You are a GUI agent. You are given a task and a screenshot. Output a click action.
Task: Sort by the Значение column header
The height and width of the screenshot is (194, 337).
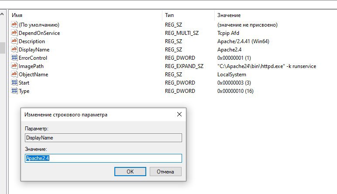[229, 15]
